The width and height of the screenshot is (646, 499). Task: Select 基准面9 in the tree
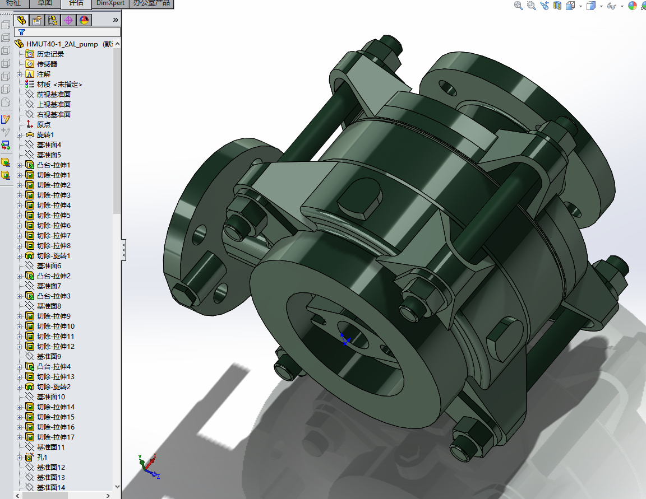49,356
